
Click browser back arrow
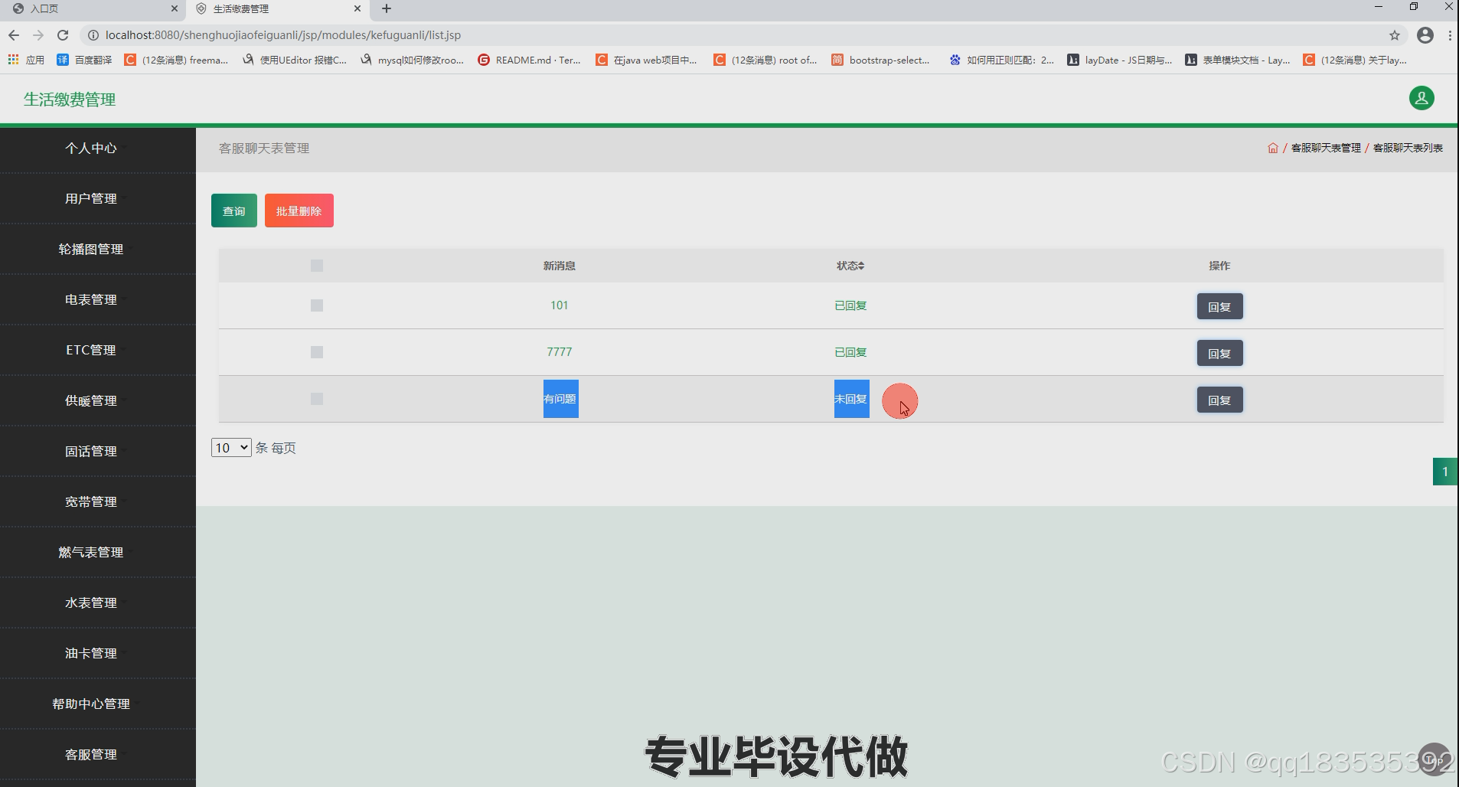[x=14, y=35]
